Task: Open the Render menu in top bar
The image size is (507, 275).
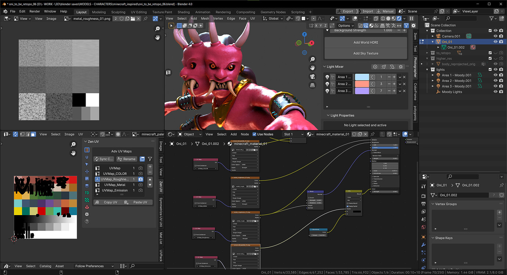Action: [x=35, y=11]
